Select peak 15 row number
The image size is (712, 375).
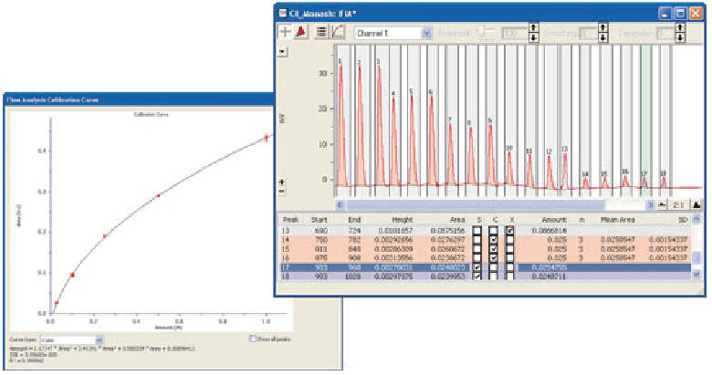pyautogui.click(x=286, y=249)
